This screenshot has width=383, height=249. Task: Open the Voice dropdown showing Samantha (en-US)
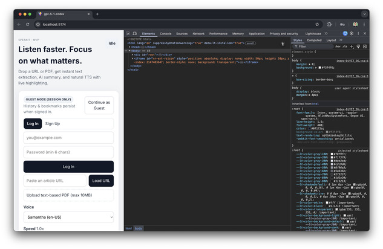[x=68, y=217]
